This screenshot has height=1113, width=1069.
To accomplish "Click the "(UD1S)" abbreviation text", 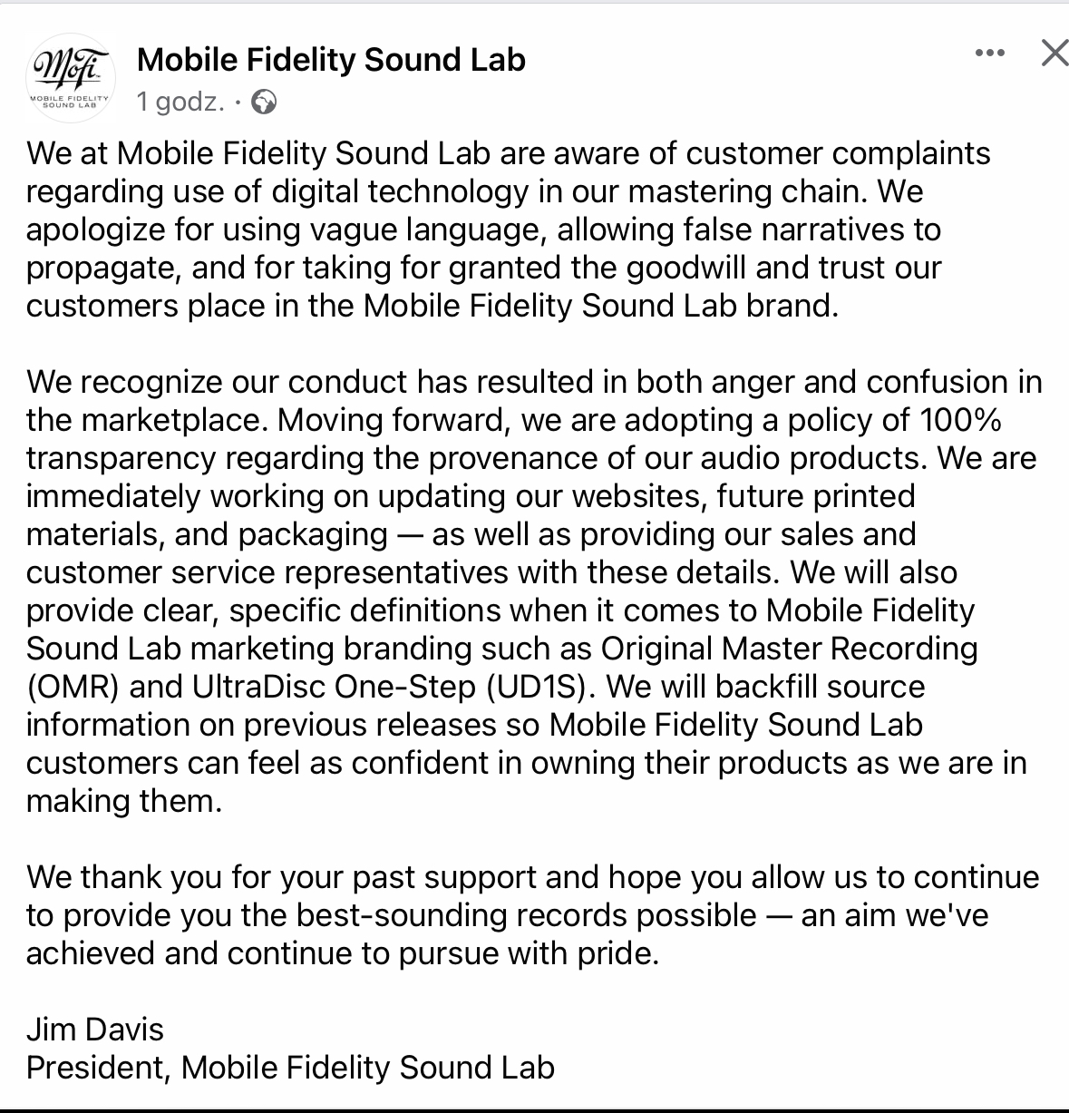I will [x=541, y=687].
